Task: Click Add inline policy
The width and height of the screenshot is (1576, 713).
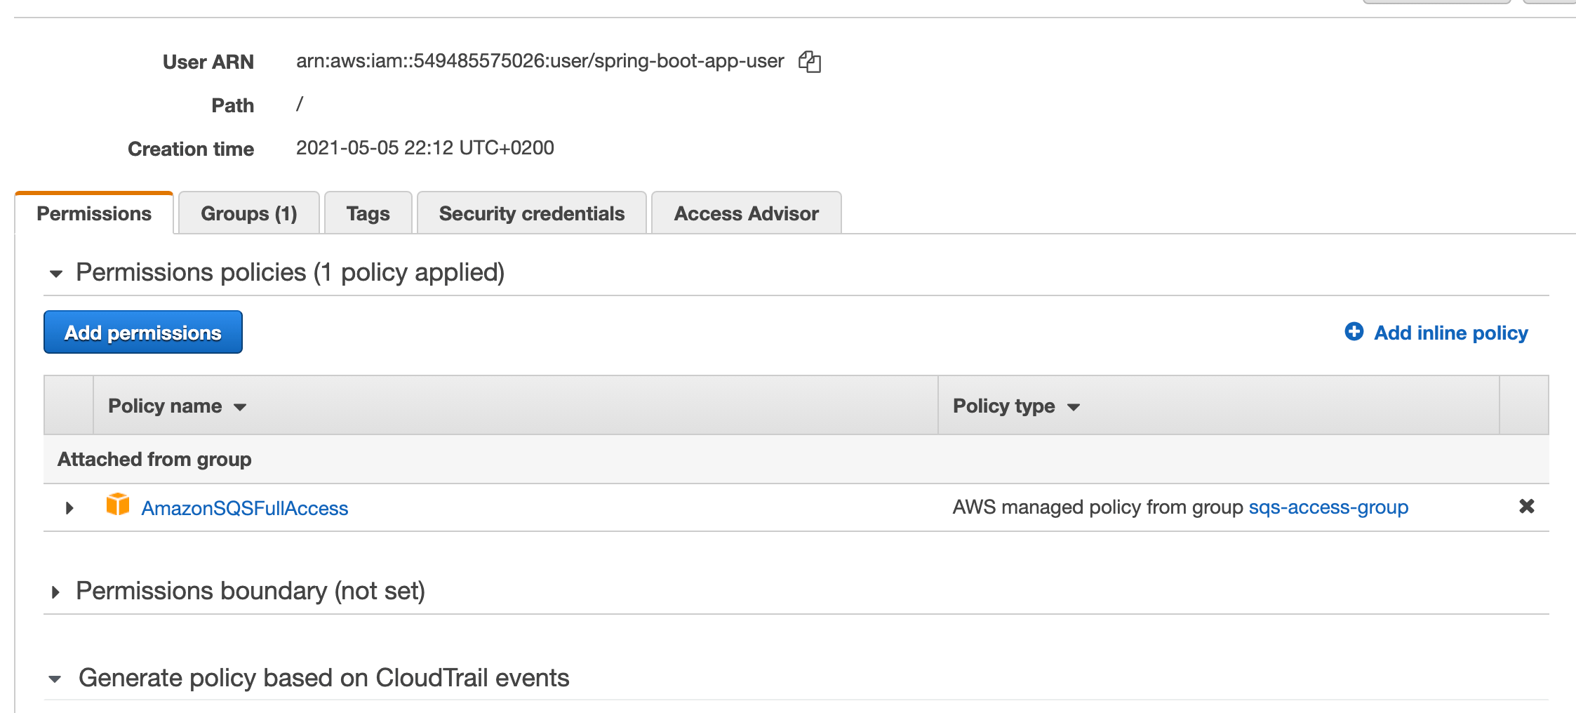Action: 1448,332
